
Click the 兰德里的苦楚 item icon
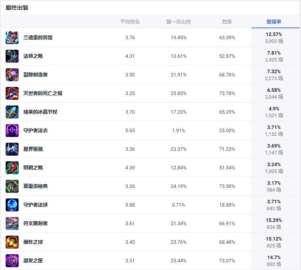coord(12,38)
